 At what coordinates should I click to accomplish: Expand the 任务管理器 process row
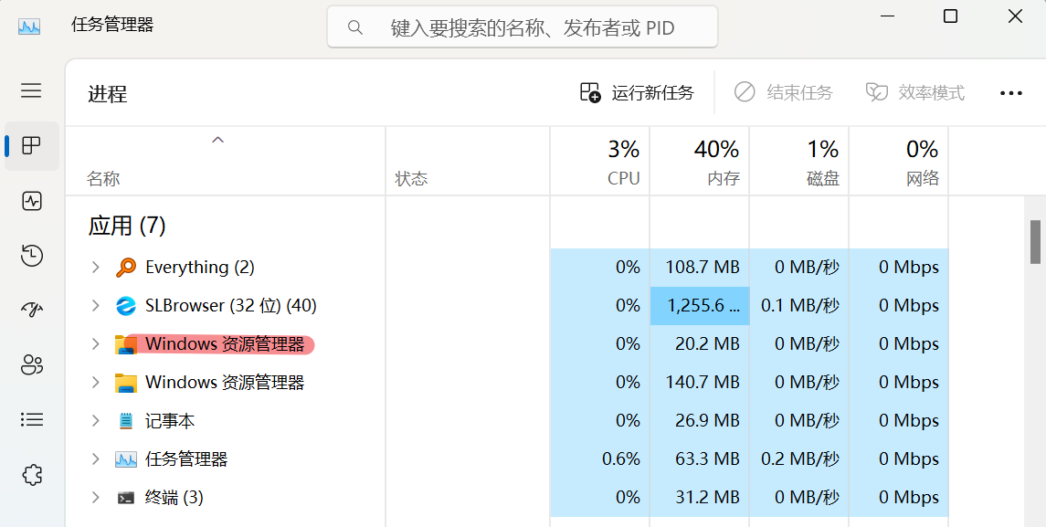point(95,459)
